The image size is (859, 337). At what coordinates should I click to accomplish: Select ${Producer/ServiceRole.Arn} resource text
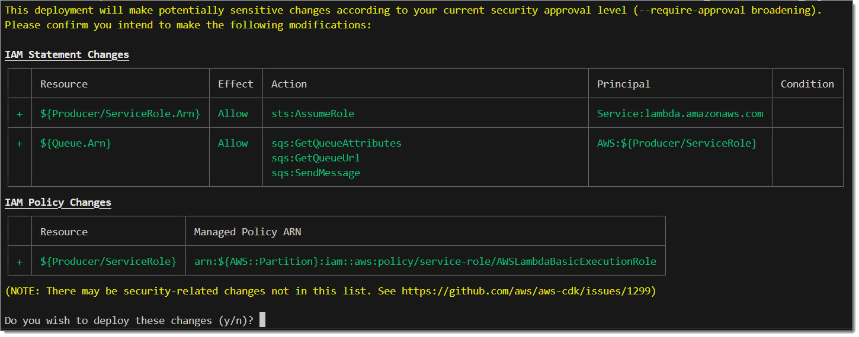[x=120, y=114]
